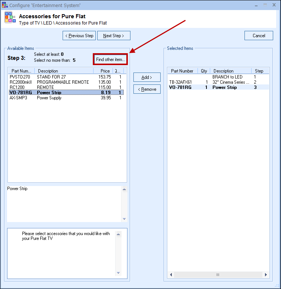
Task: Advance with the Next Step button
Action: (114, 36)
